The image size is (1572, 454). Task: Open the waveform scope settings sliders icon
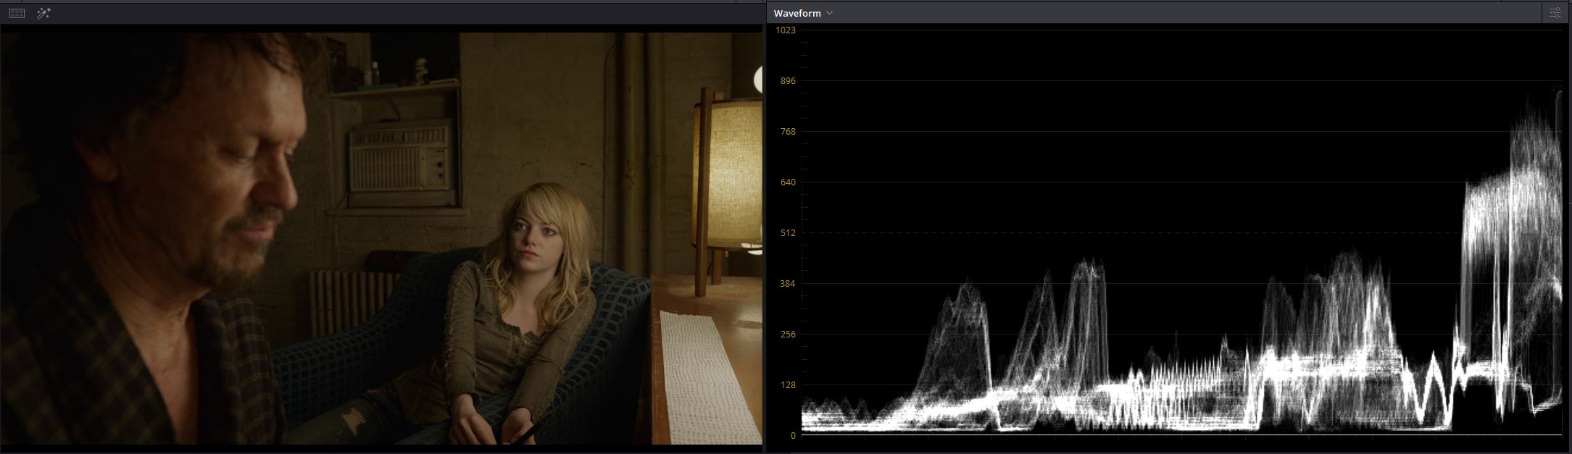coord(1555,13)
